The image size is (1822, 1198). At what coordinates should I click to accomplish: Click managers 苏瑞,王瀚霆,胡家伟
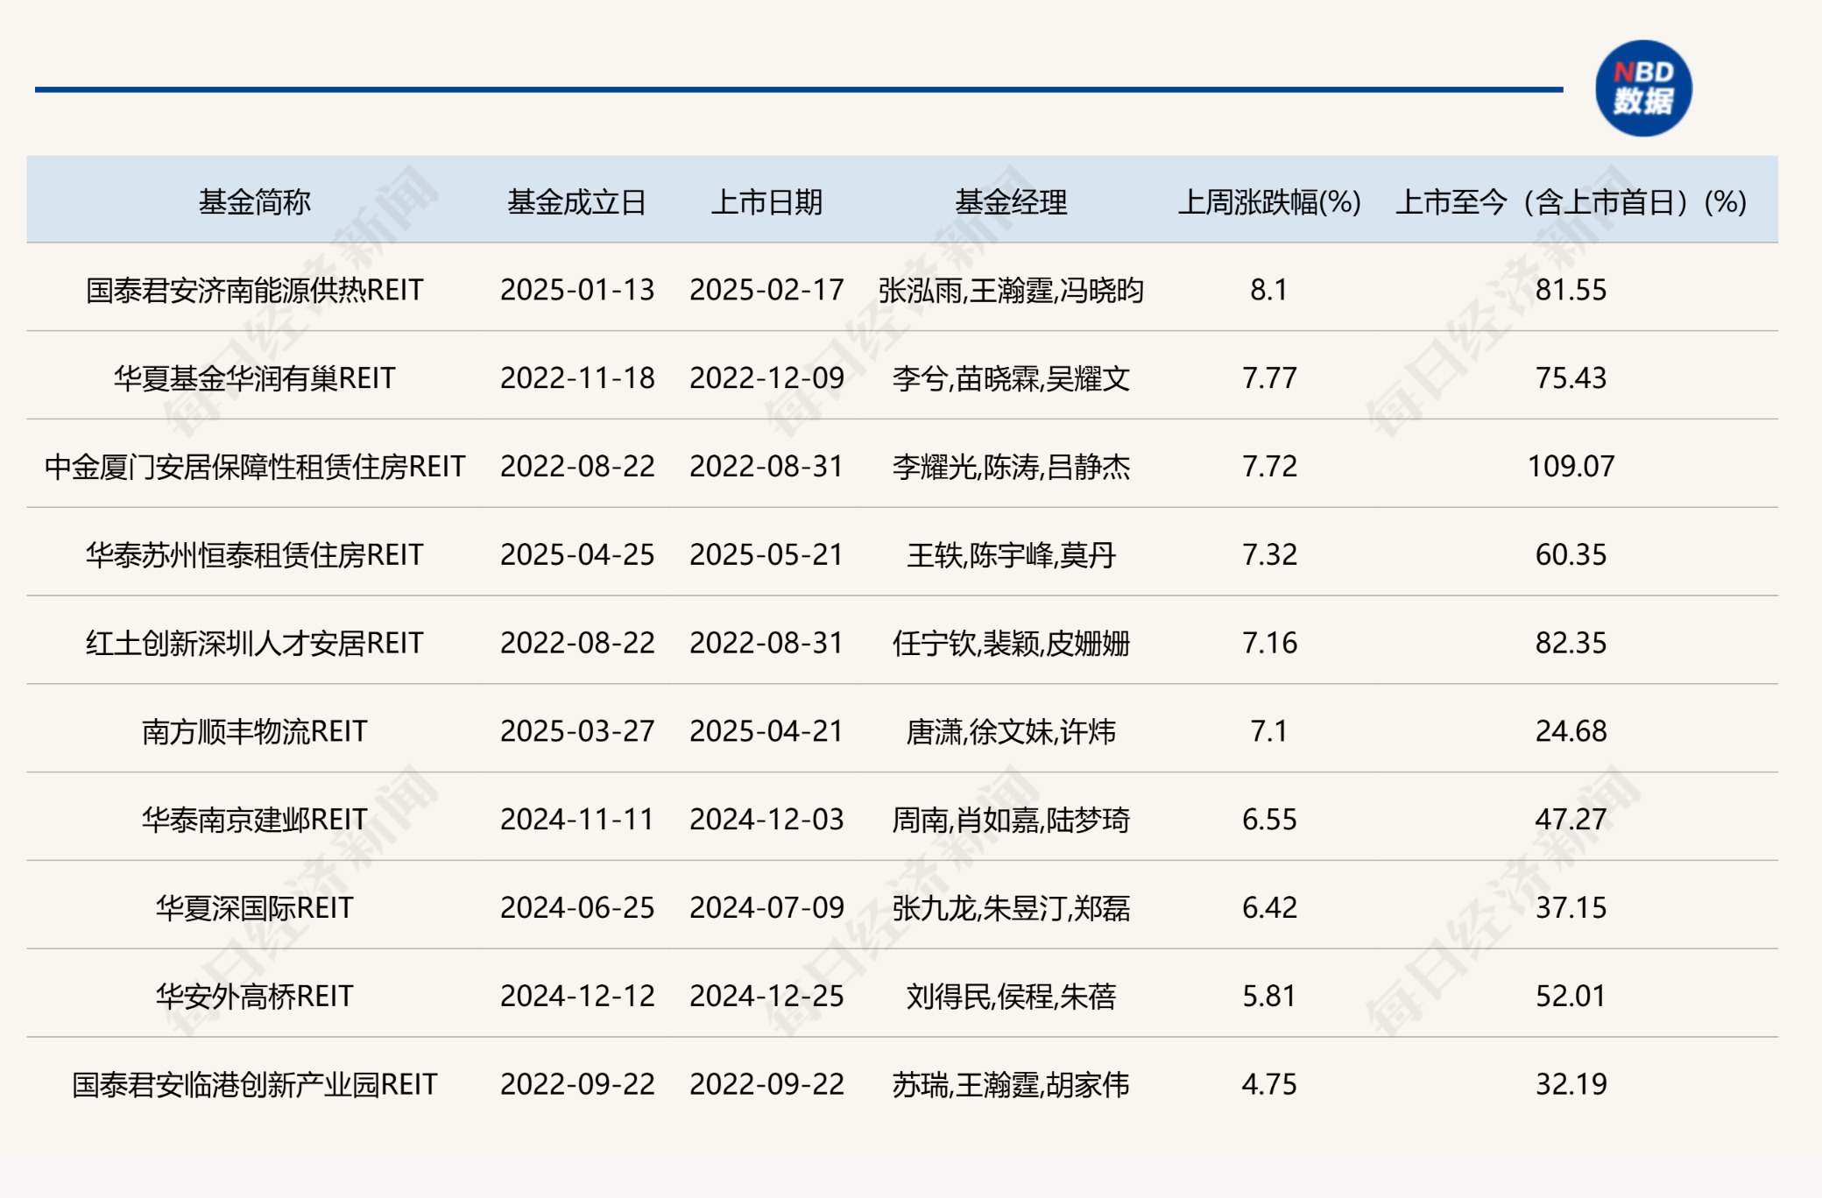tap(1011, 1086)
